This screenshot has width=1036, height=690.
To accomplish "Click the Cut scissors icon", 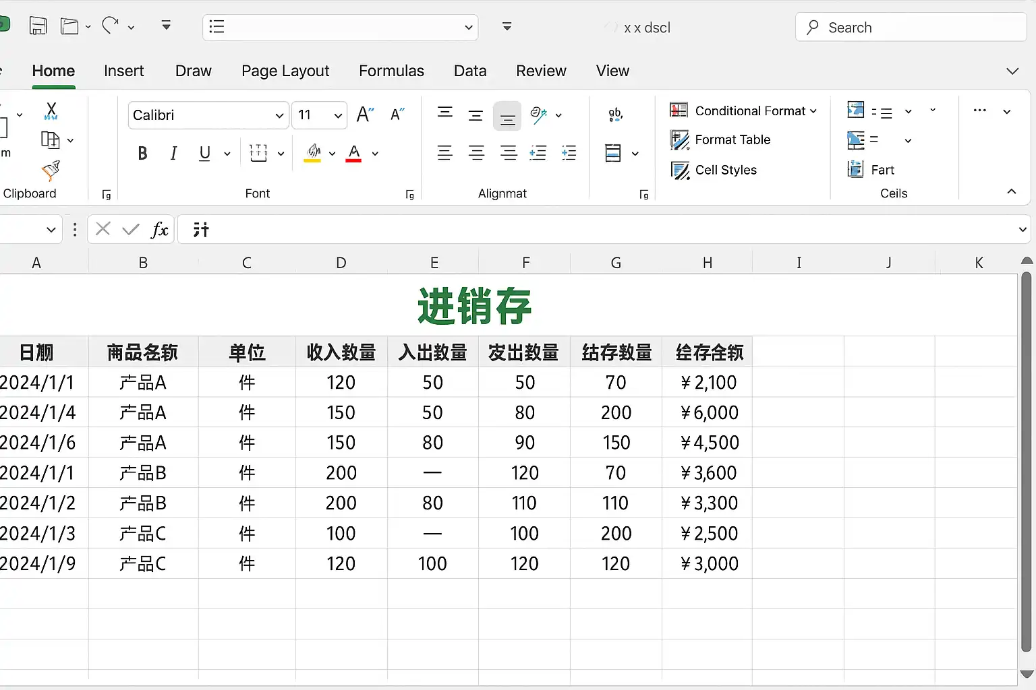I will pos(51,111).
